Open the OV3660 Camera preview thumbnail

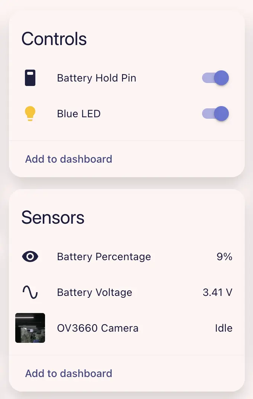point(30,328)
